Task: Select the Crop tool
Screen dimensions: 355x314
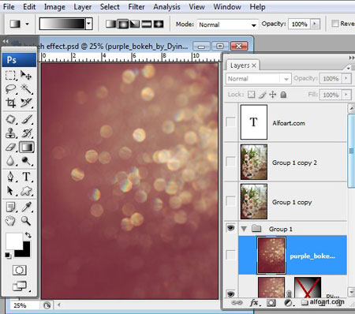Action: pyautogui.click(x=10, y=103)
